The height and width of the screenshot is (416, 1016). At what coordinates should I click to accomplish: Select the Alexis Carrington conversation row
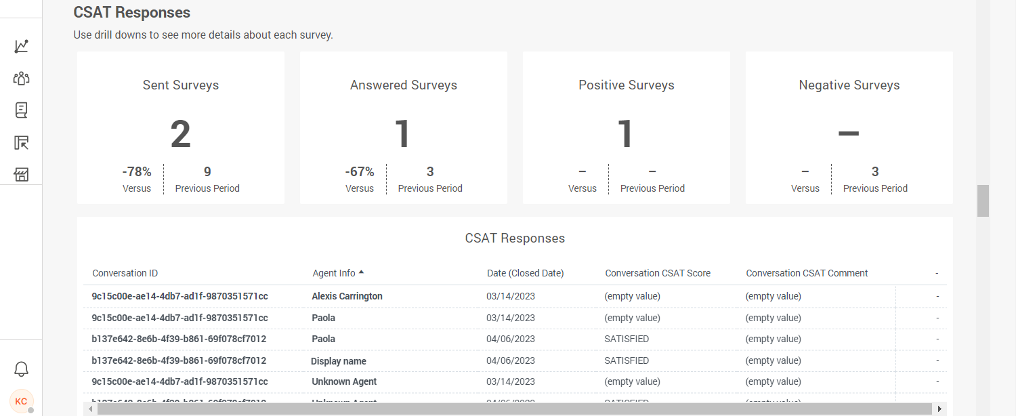pyautogui.click(x=347, y=296)
